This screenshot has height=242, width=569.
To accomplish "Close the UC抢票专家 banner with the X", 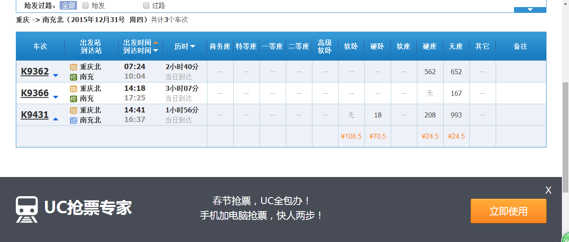I will [x=548, y=190].
